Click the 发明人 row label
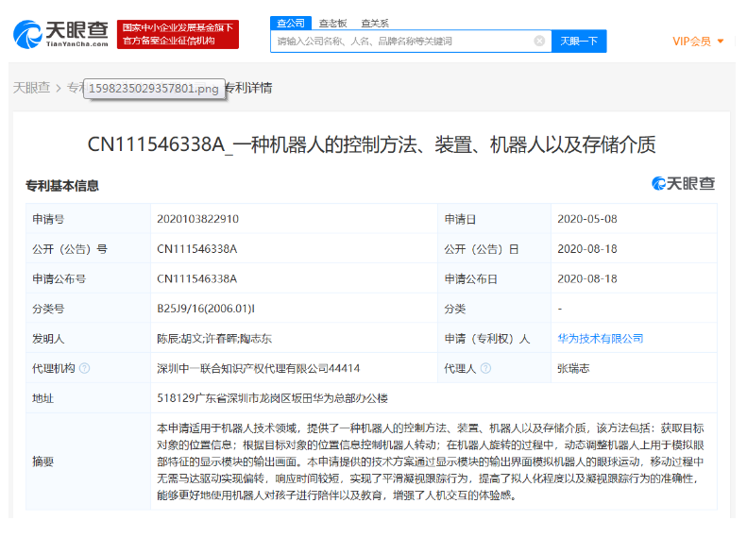Screen dimensions: 747x537 pyautogui.click(x=48, y=339)
